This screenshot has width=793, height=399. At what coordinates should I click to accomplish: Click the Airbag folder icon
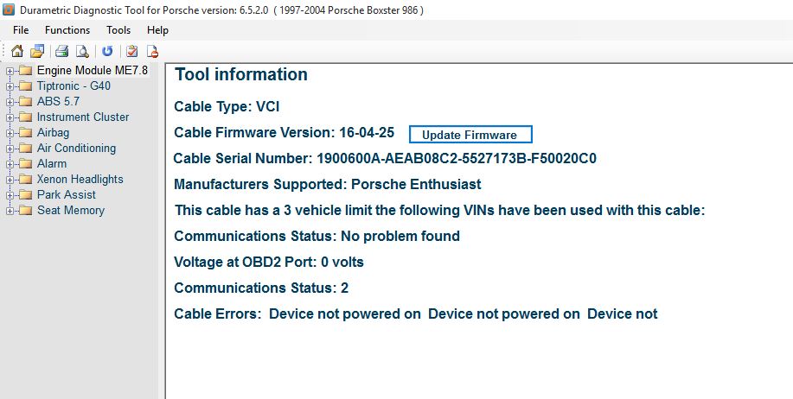[x=25, y=133]
